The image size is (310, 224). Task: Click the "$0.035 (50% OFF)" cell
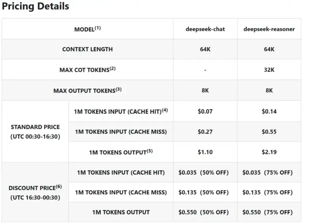pyautogui.click(x=205, y=173)
